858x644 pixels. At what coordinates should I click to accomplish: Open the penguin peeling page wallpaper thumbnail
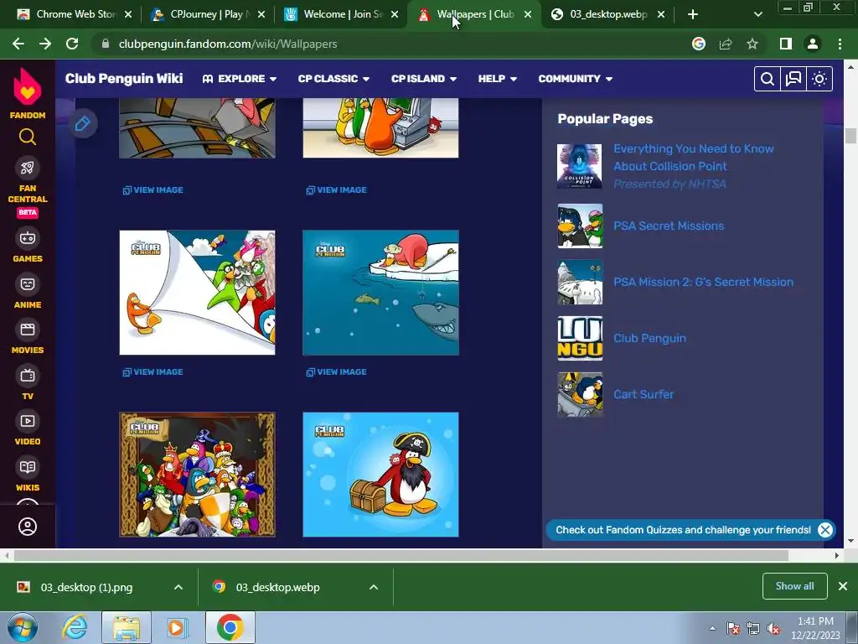(x=197, y=293)
